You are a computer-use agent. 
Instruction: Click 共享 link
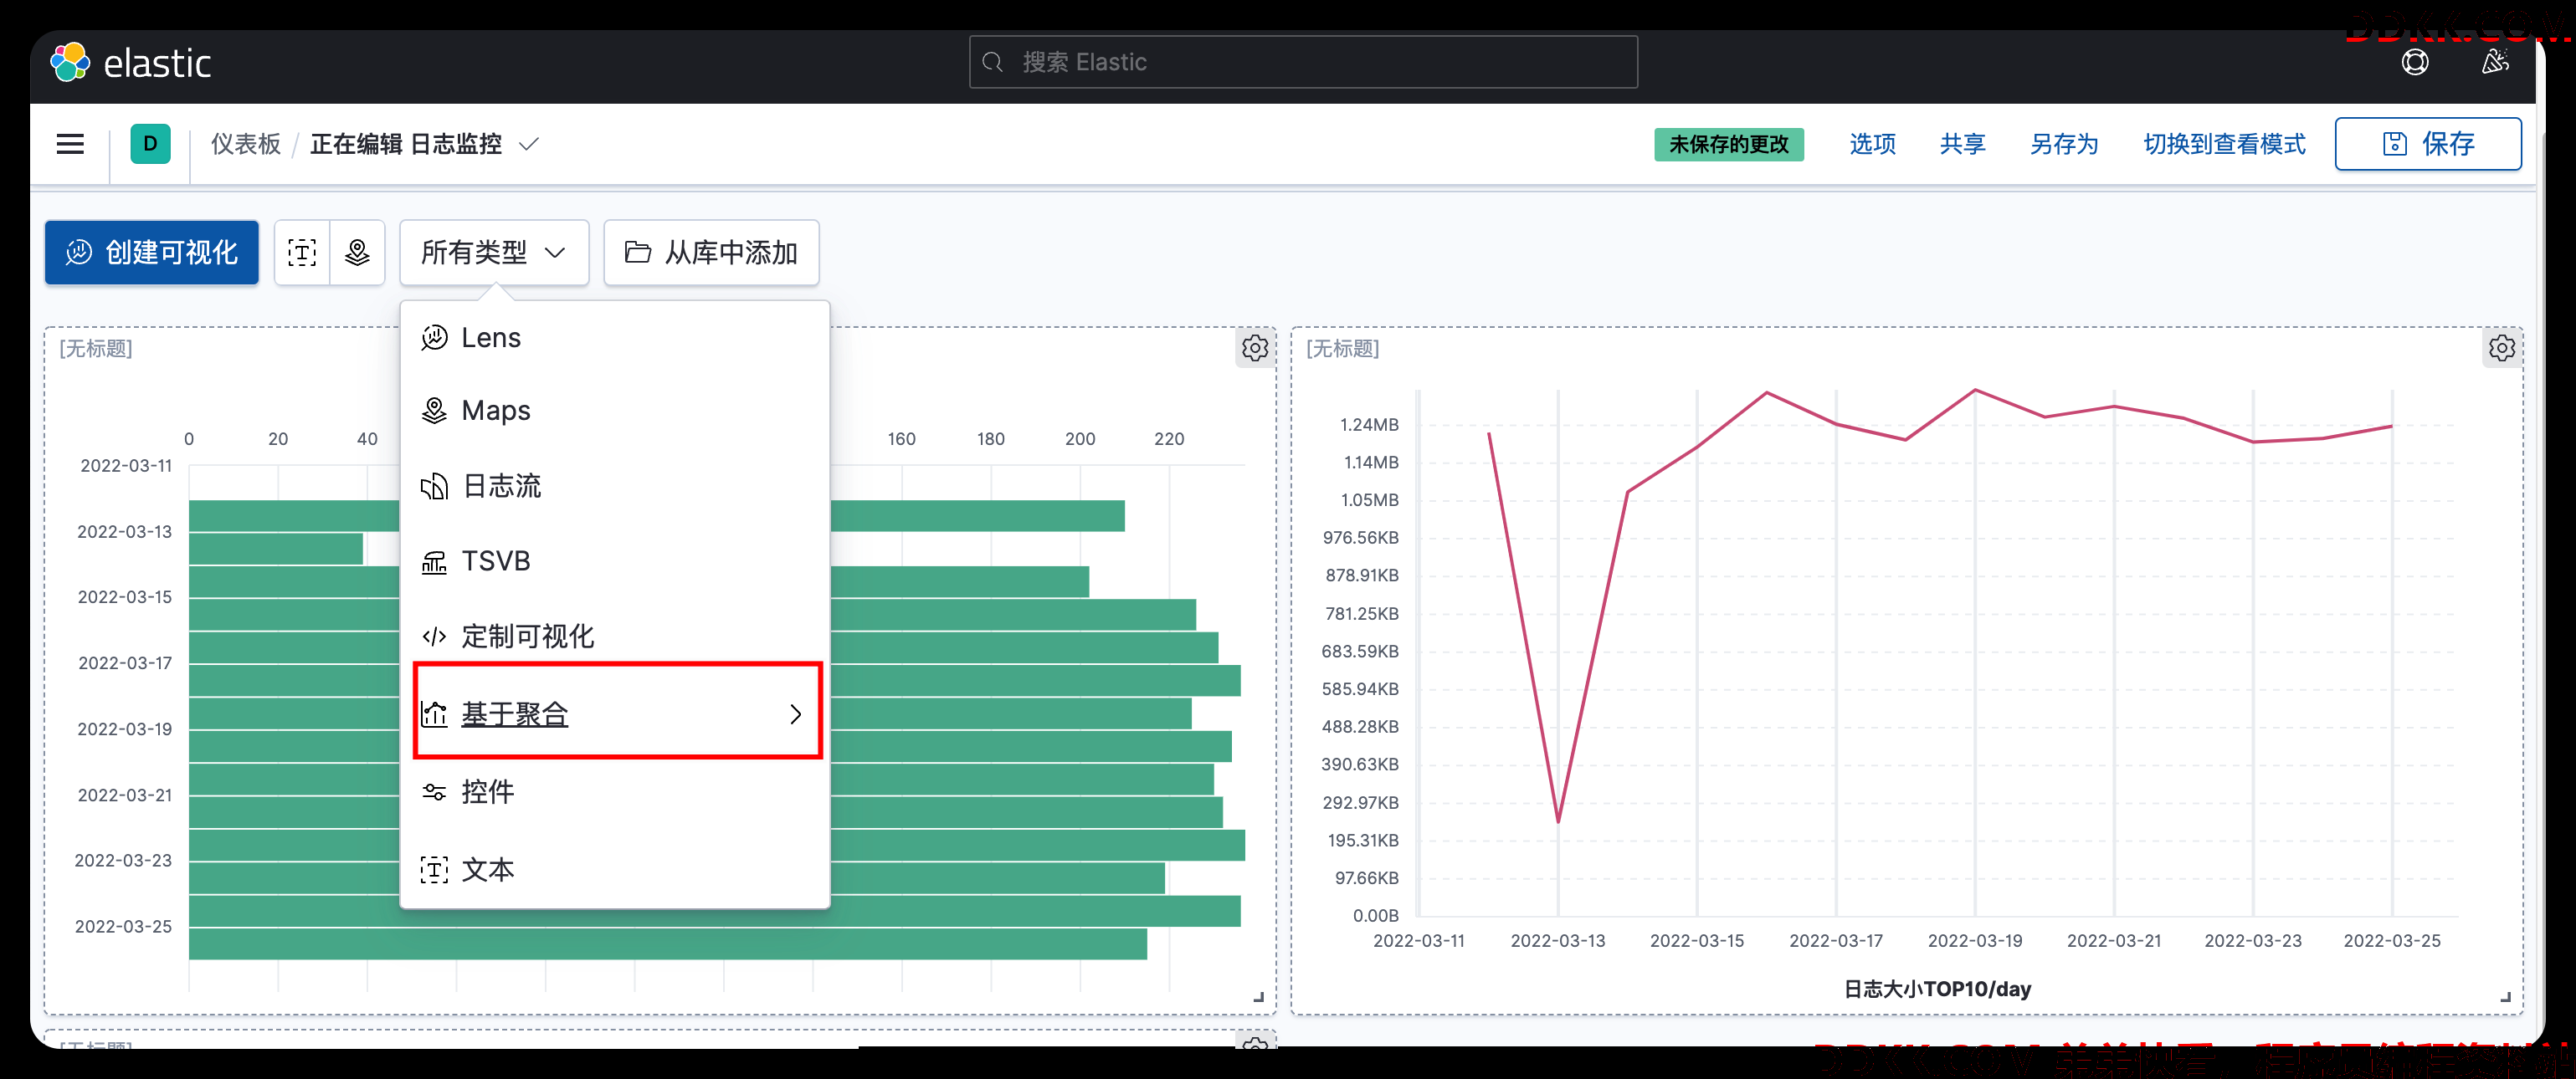(x=1962, y=144)
